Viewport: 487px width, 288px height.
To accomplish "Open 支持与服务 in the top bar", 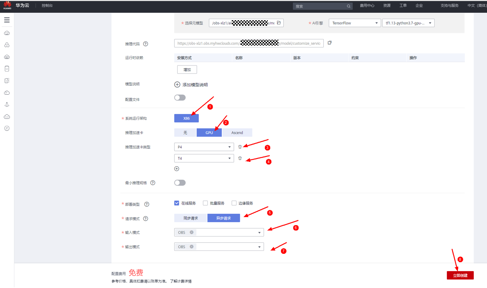I will (450, 6).
